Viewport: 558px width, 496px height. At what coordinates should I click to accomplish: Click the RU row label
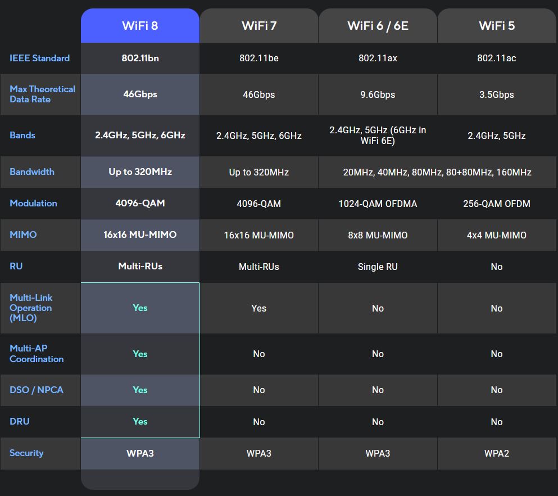[16, 267]
